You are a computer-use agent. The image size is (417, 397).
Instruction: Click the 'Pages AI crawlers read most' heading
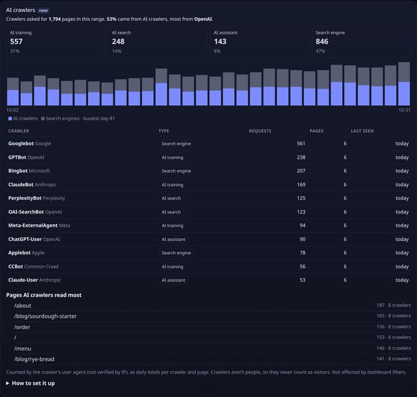[x=44, y=295]
